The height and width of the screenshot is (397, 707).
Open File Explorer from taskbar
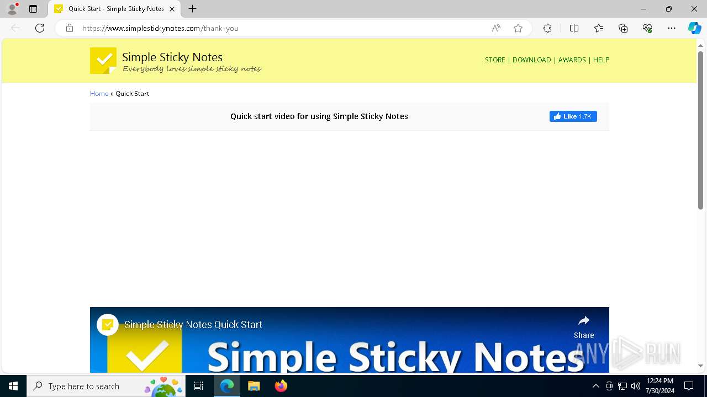pyautogui.click(x=254, y=386)
